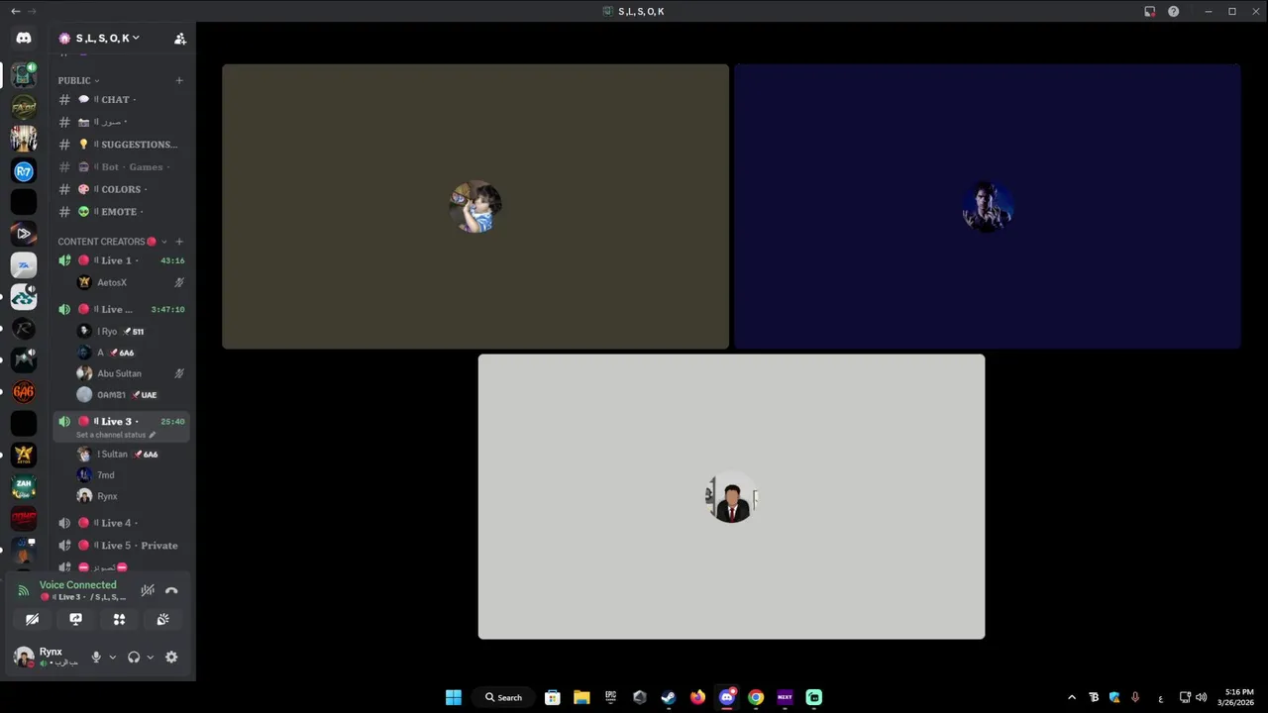The height and width of the screenshot is (713, 1268).
Task: Collapse the CONTENT CREATORS category
Action: point(112,242)
